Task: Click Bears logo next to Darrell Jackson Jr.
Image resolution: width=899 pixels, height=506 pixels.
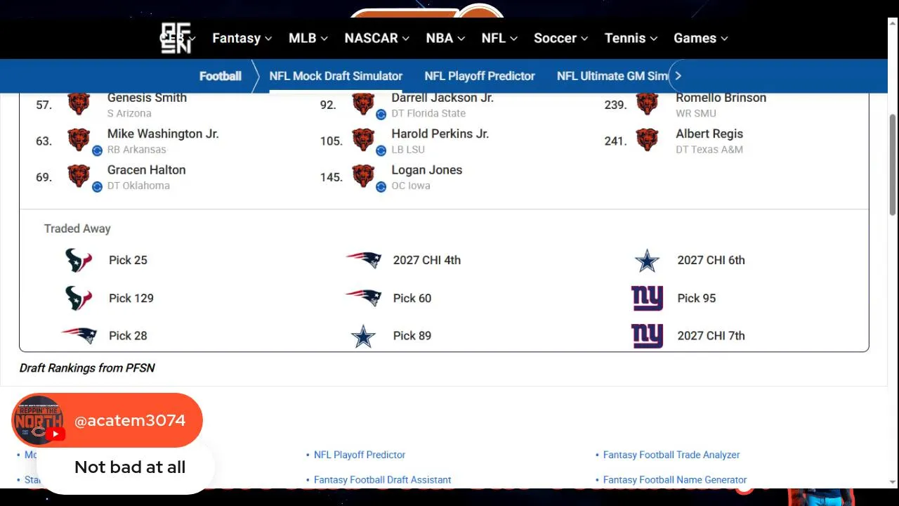Action: [x=363, y=104]
